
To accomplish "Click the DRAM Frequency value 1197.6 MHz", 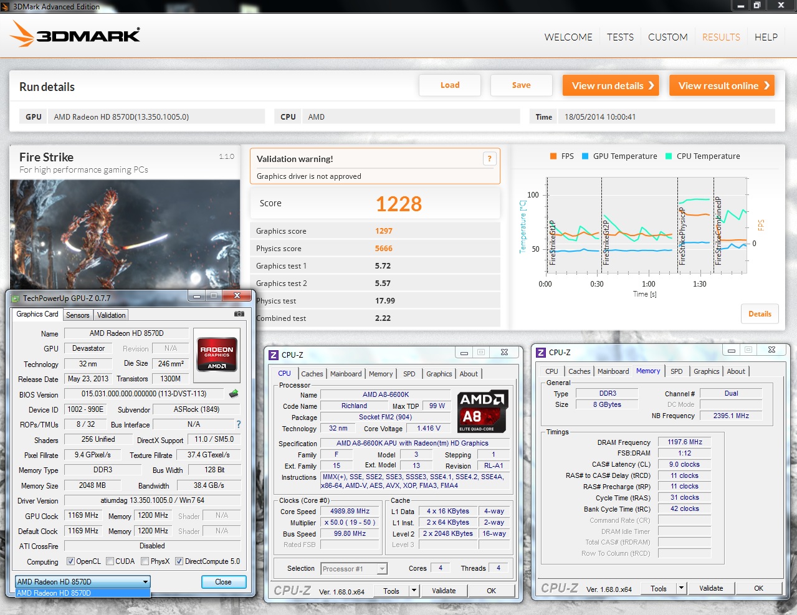I will coord(685,442).
